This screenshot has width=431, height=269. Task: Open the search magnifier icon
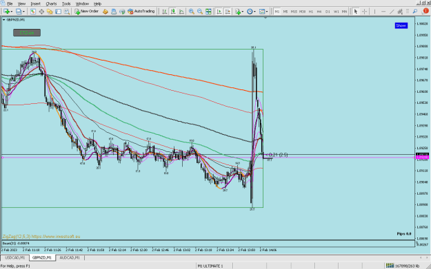[x=415, y=11]
